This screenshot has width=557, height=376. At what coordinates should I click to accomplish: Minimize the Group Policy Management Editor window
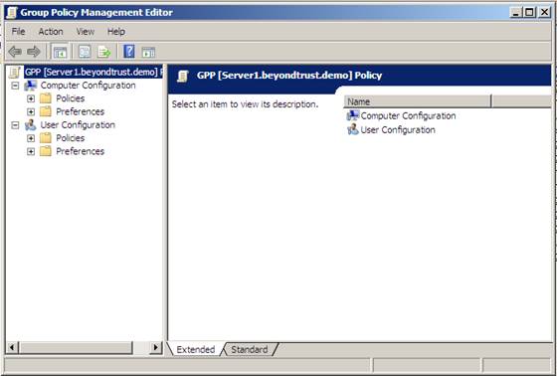(x=516, y=13)
